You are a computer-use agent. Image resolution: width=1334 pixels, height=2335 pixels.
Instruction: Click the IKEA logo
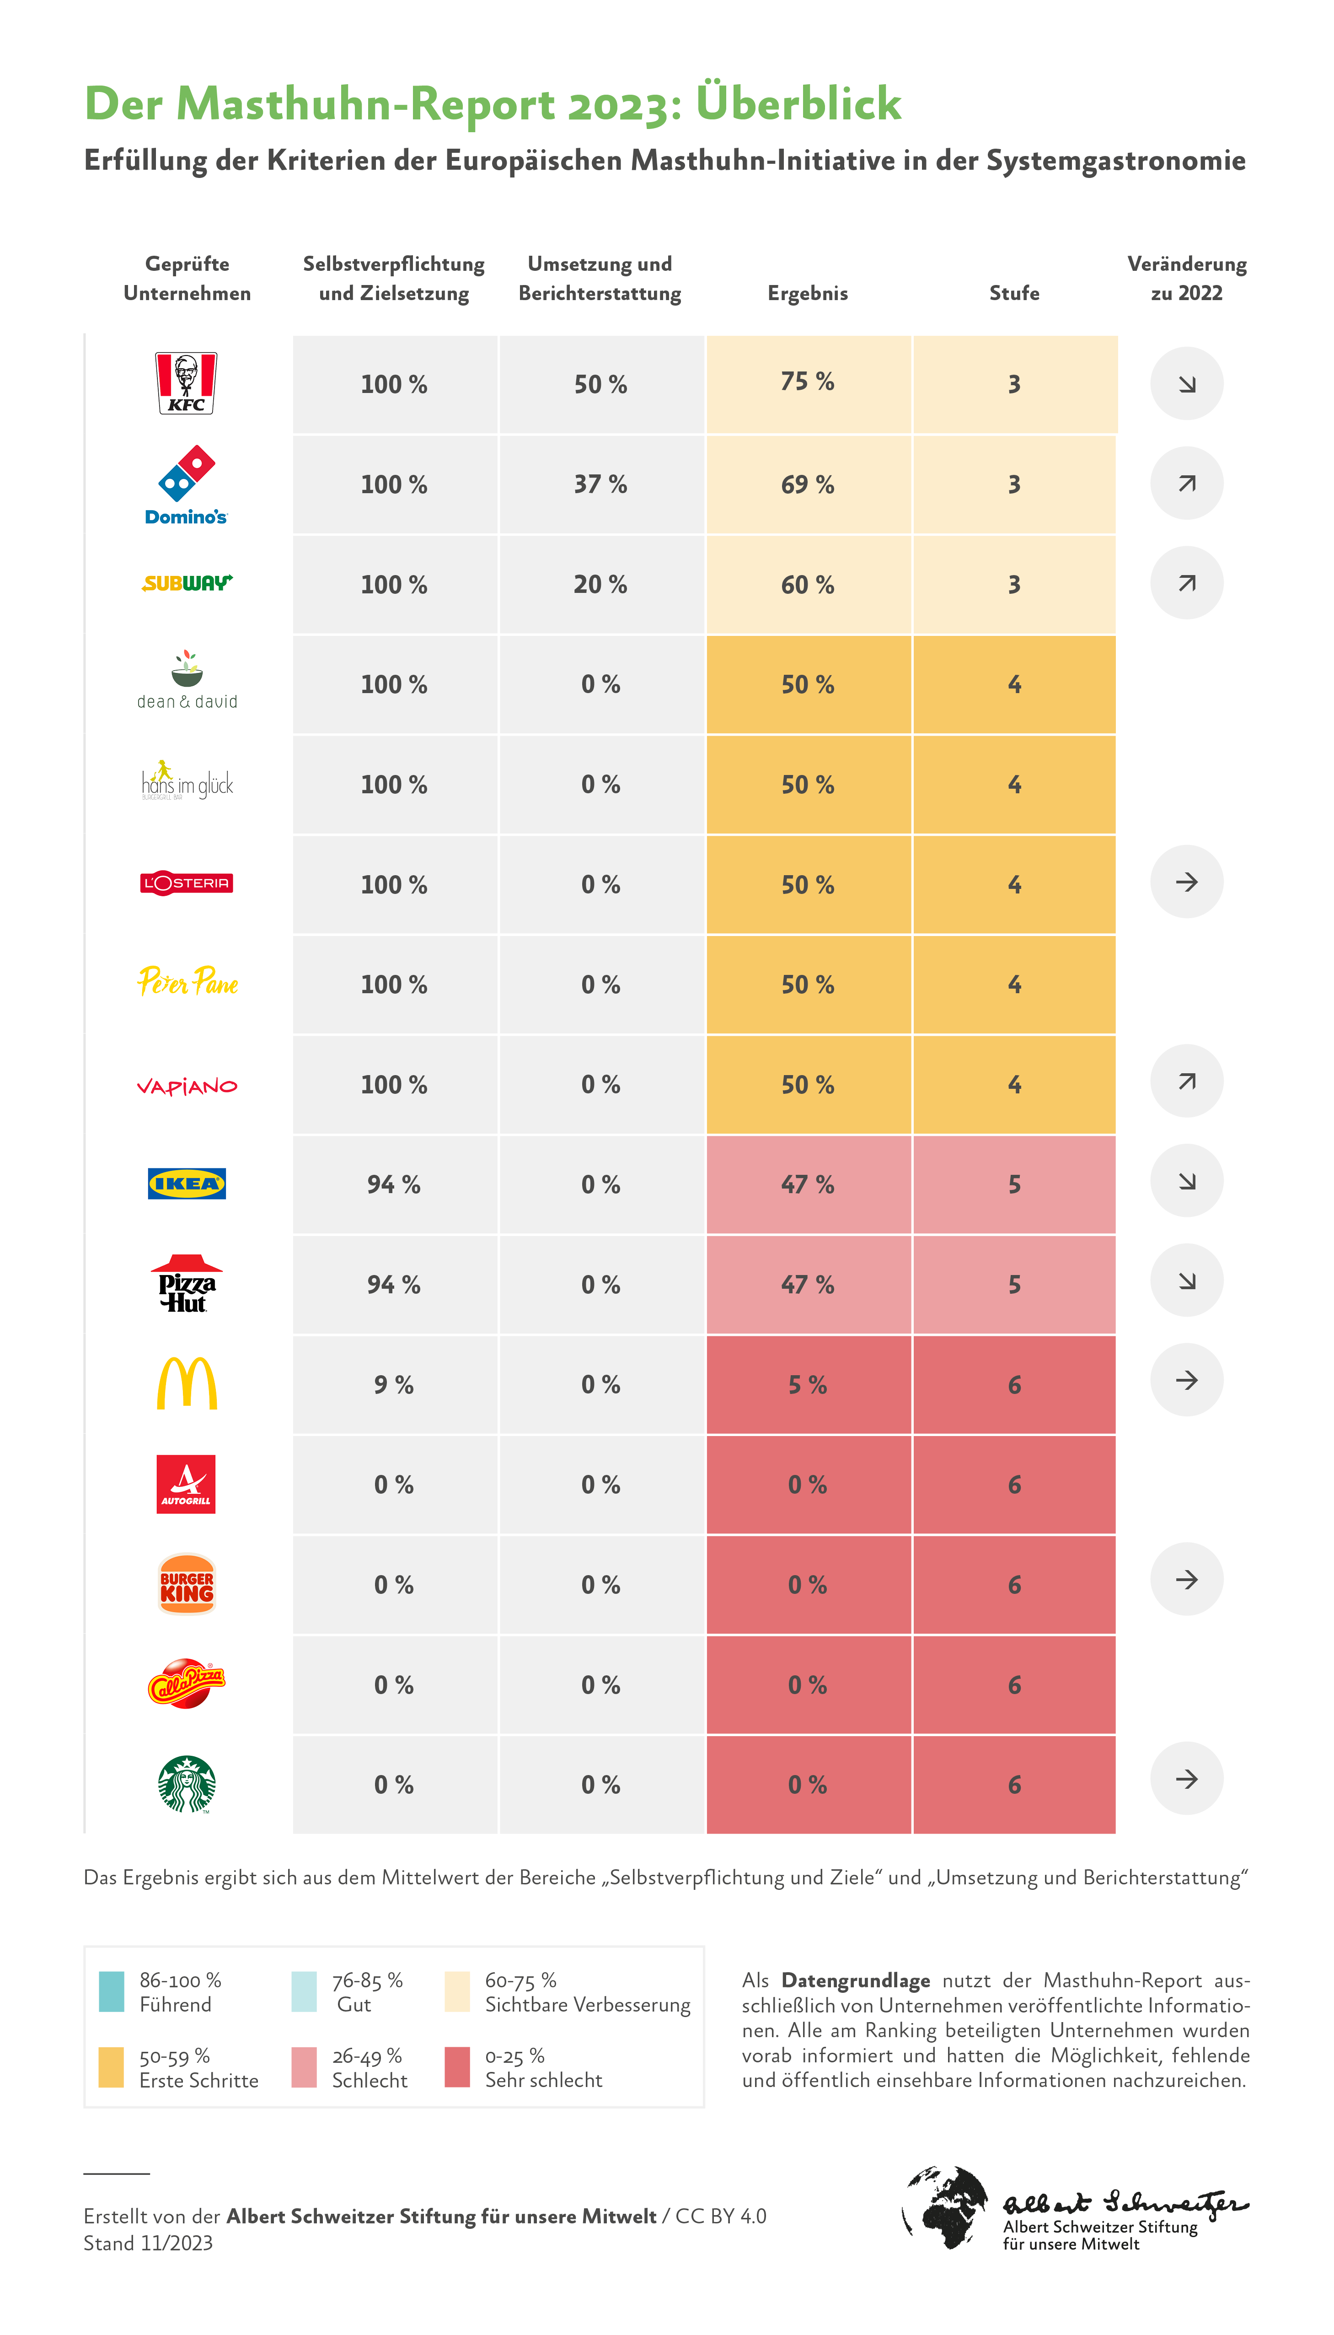click(187, 1183)
